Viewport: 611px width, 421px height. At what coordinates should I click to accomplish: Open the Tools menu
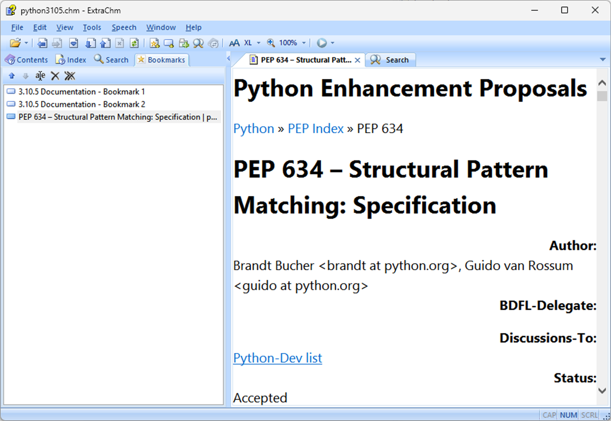pyautogui.click(x=92, y=28)
